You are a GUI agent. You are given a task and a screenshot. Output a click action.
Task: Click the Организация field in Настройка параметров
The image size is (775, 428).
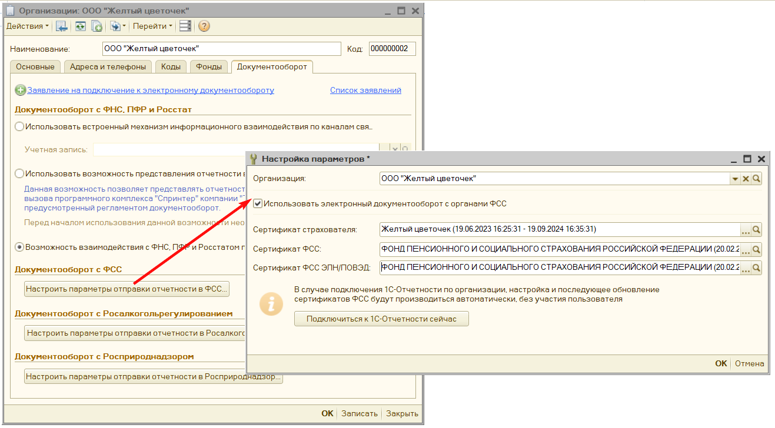(x=555, y=179)
